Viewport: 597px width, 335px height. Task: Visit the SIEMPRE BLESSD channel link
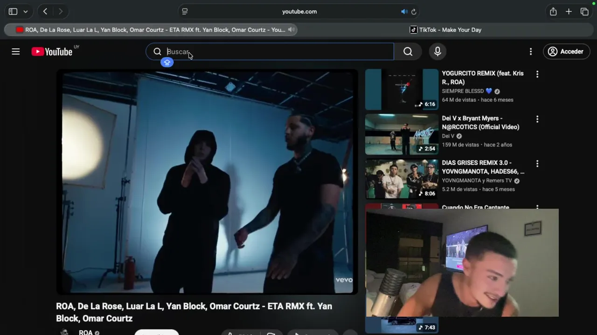coord(466,91)
